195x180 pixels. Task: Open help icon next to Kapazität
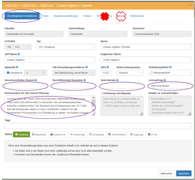click(17, 67)
